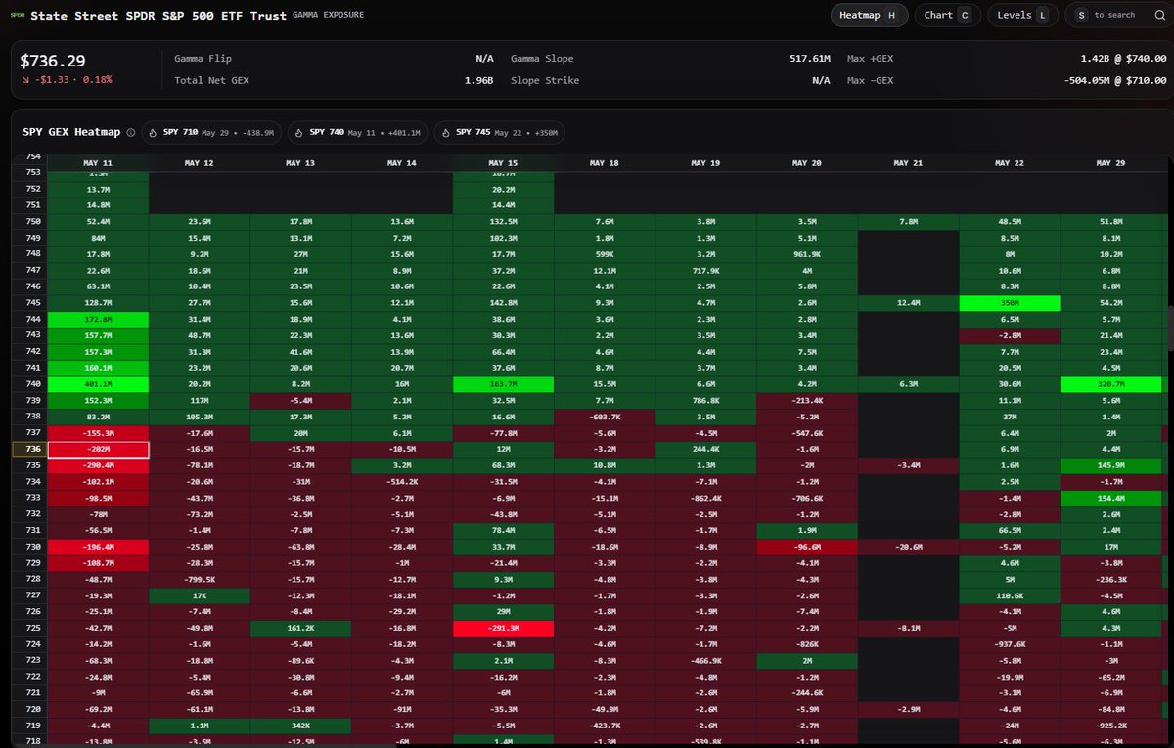The width and height of the screenshot is (1174, 748).
Task: Select the 720 strike row label
Action: [28, 709]
